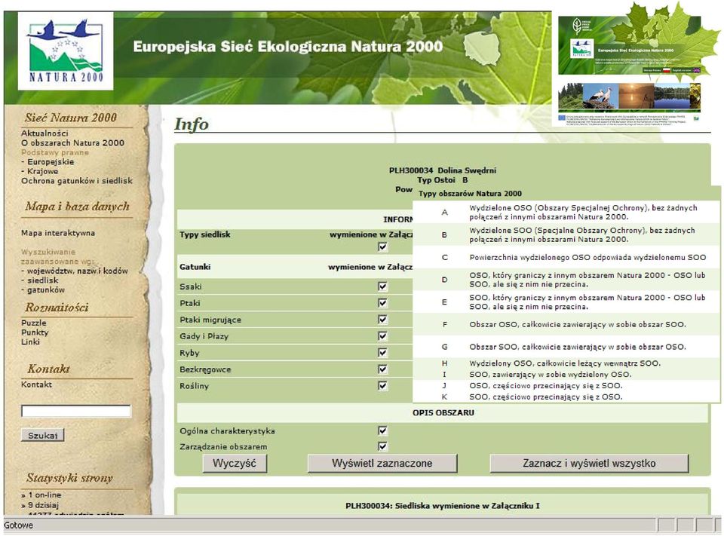Open Europejskie legal basis link
This screenshot has height=536, width=724.
[x=51, y=161]
